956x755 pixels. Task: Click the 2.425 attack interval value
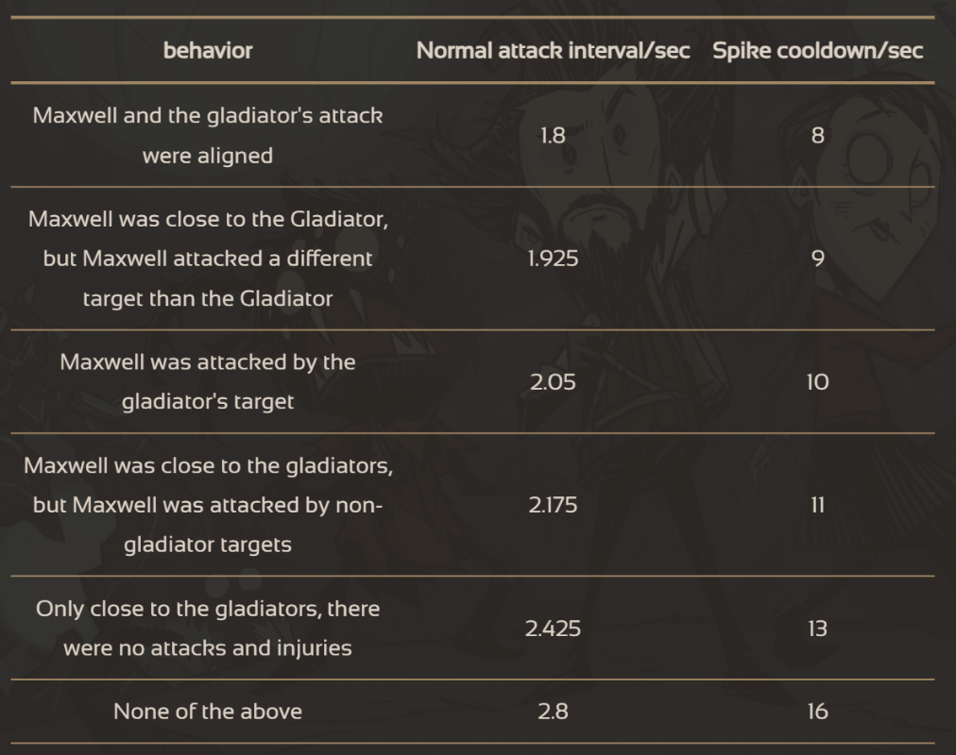[x=553, y=629]
